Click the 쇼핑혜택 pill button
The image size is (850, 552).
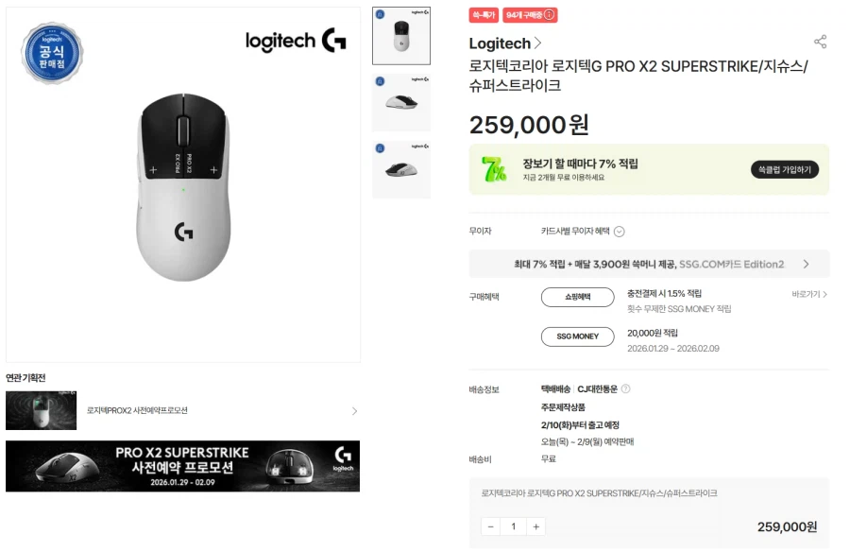577,297
